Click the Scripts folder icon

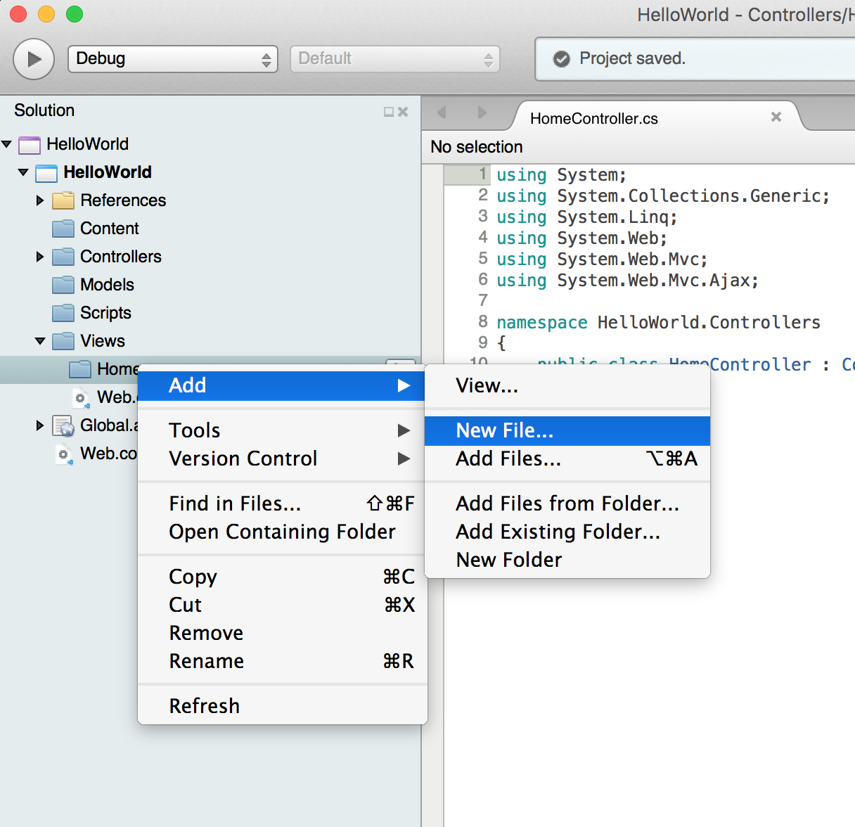point(63,313)
